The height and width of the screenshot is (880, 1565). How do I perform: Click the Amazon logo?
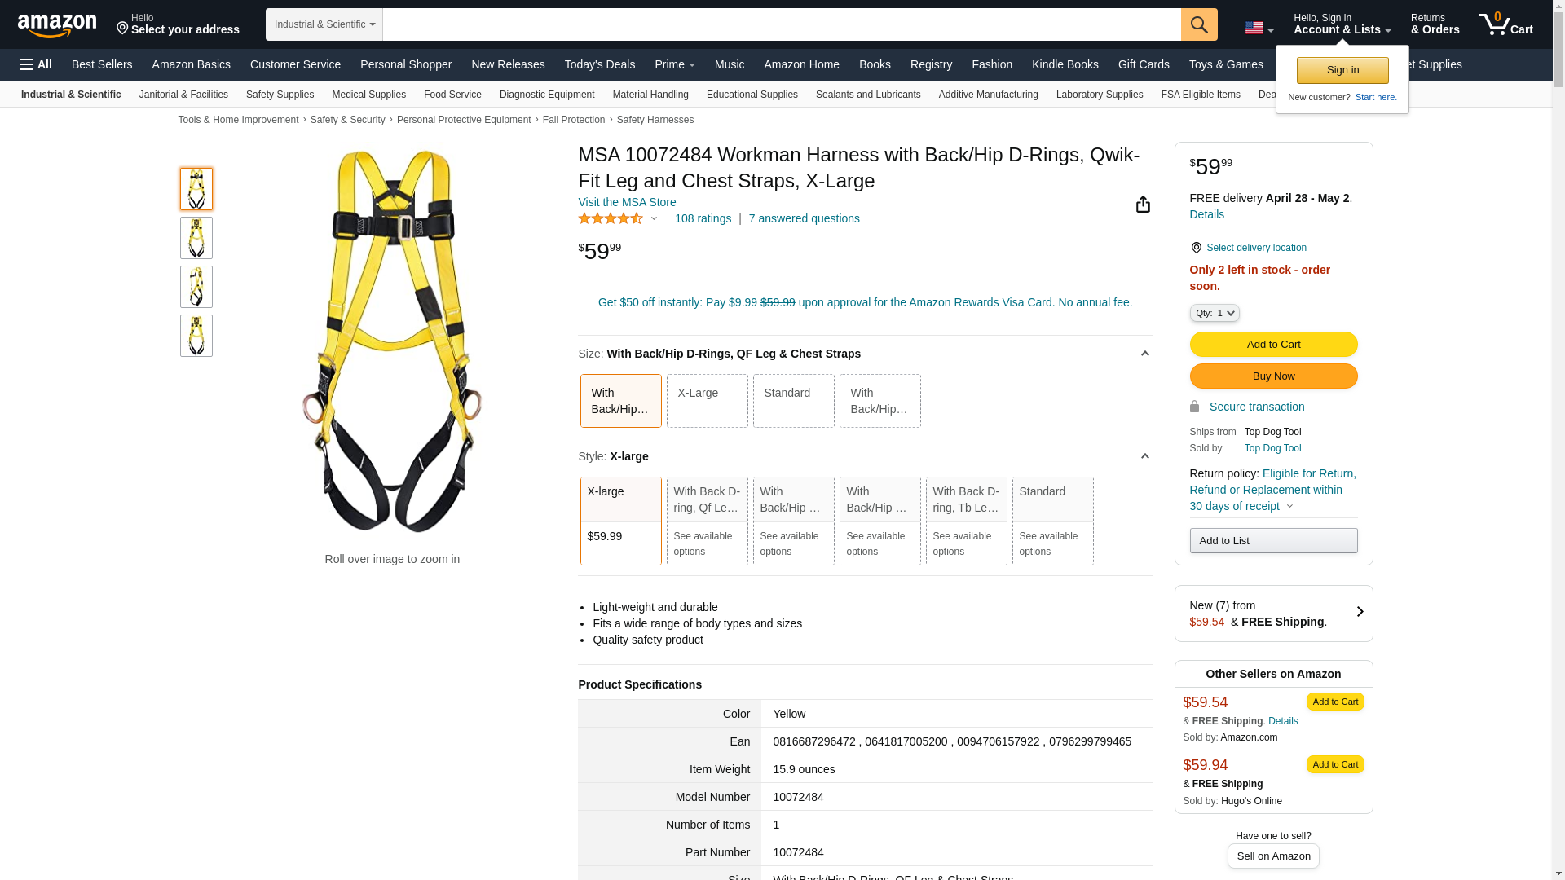point(57,25)
